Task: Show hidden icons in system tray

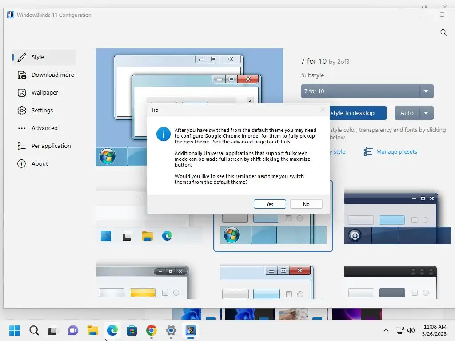Action: 386,330
